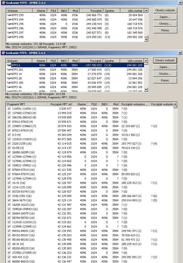
Task: Uncheck MFT fragment 84016-84031 (16)
Action: click(x=9, y=231)
